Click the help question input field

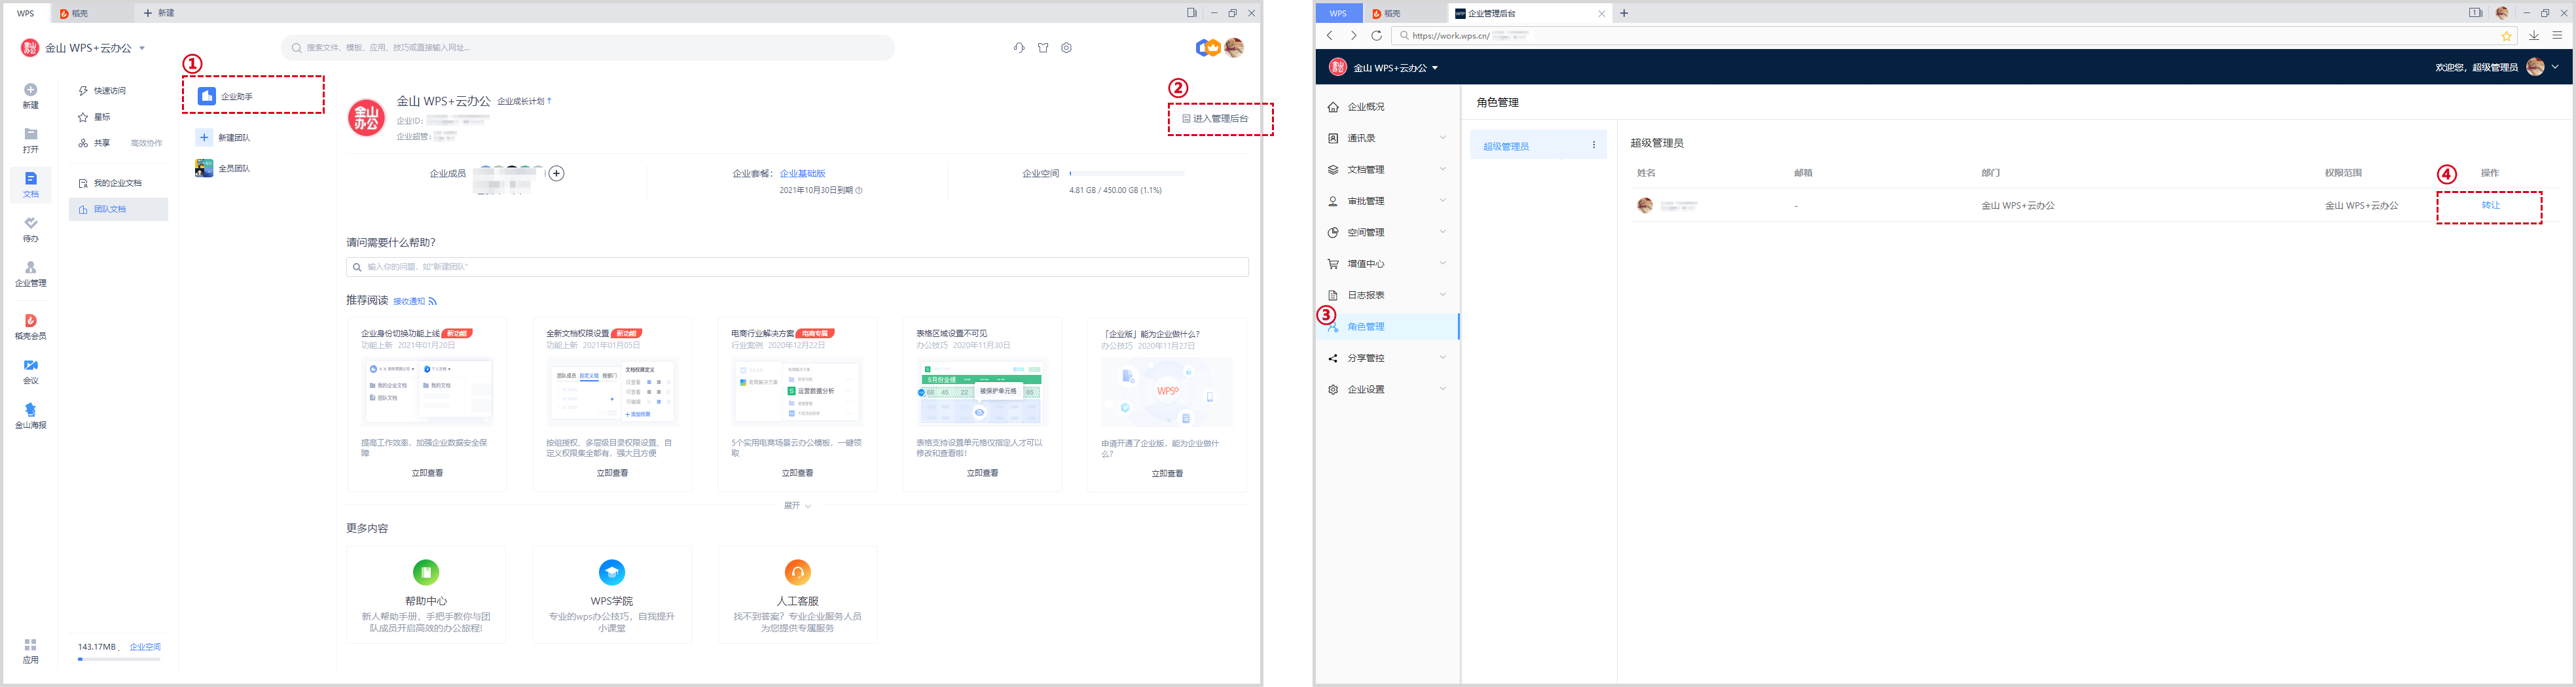tap(797, 268)
